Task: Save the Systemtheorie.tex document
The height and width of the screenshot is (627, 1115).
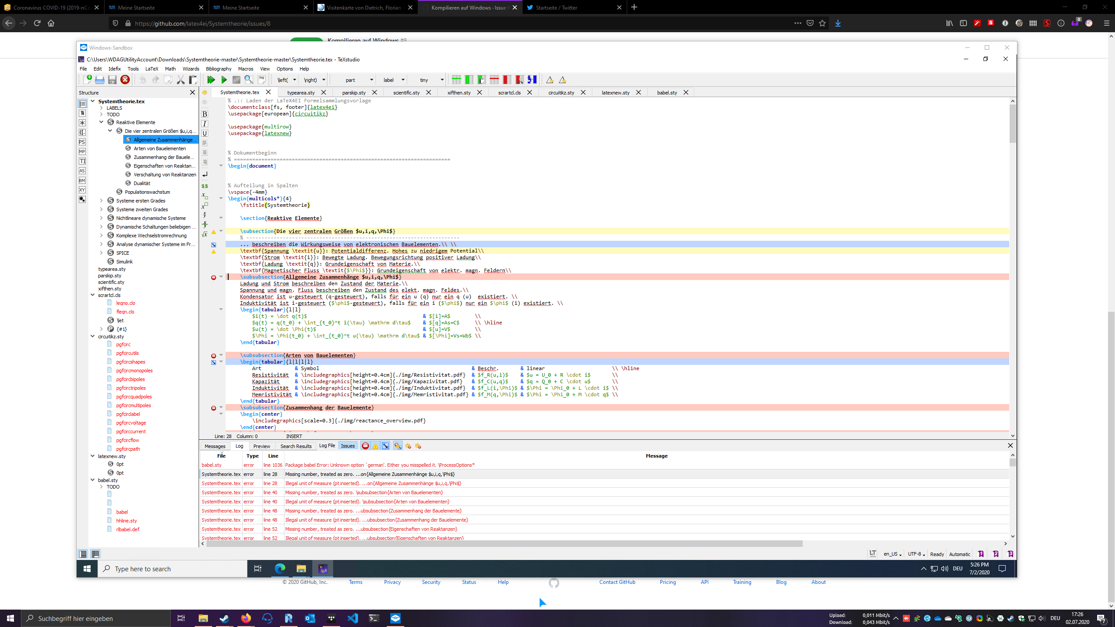Action: 112,80
